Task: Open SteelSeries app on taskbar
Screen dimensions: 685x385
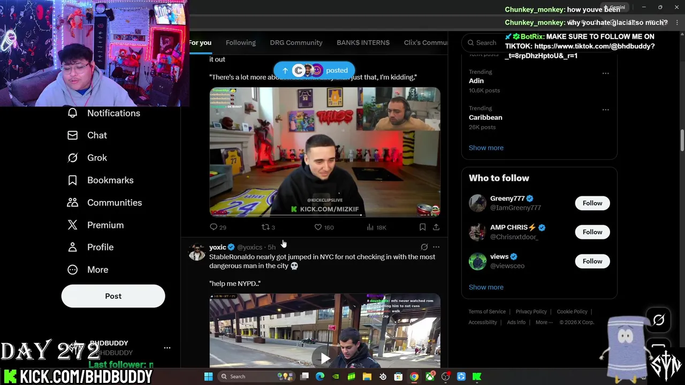Action: click(x=383, y=376)
